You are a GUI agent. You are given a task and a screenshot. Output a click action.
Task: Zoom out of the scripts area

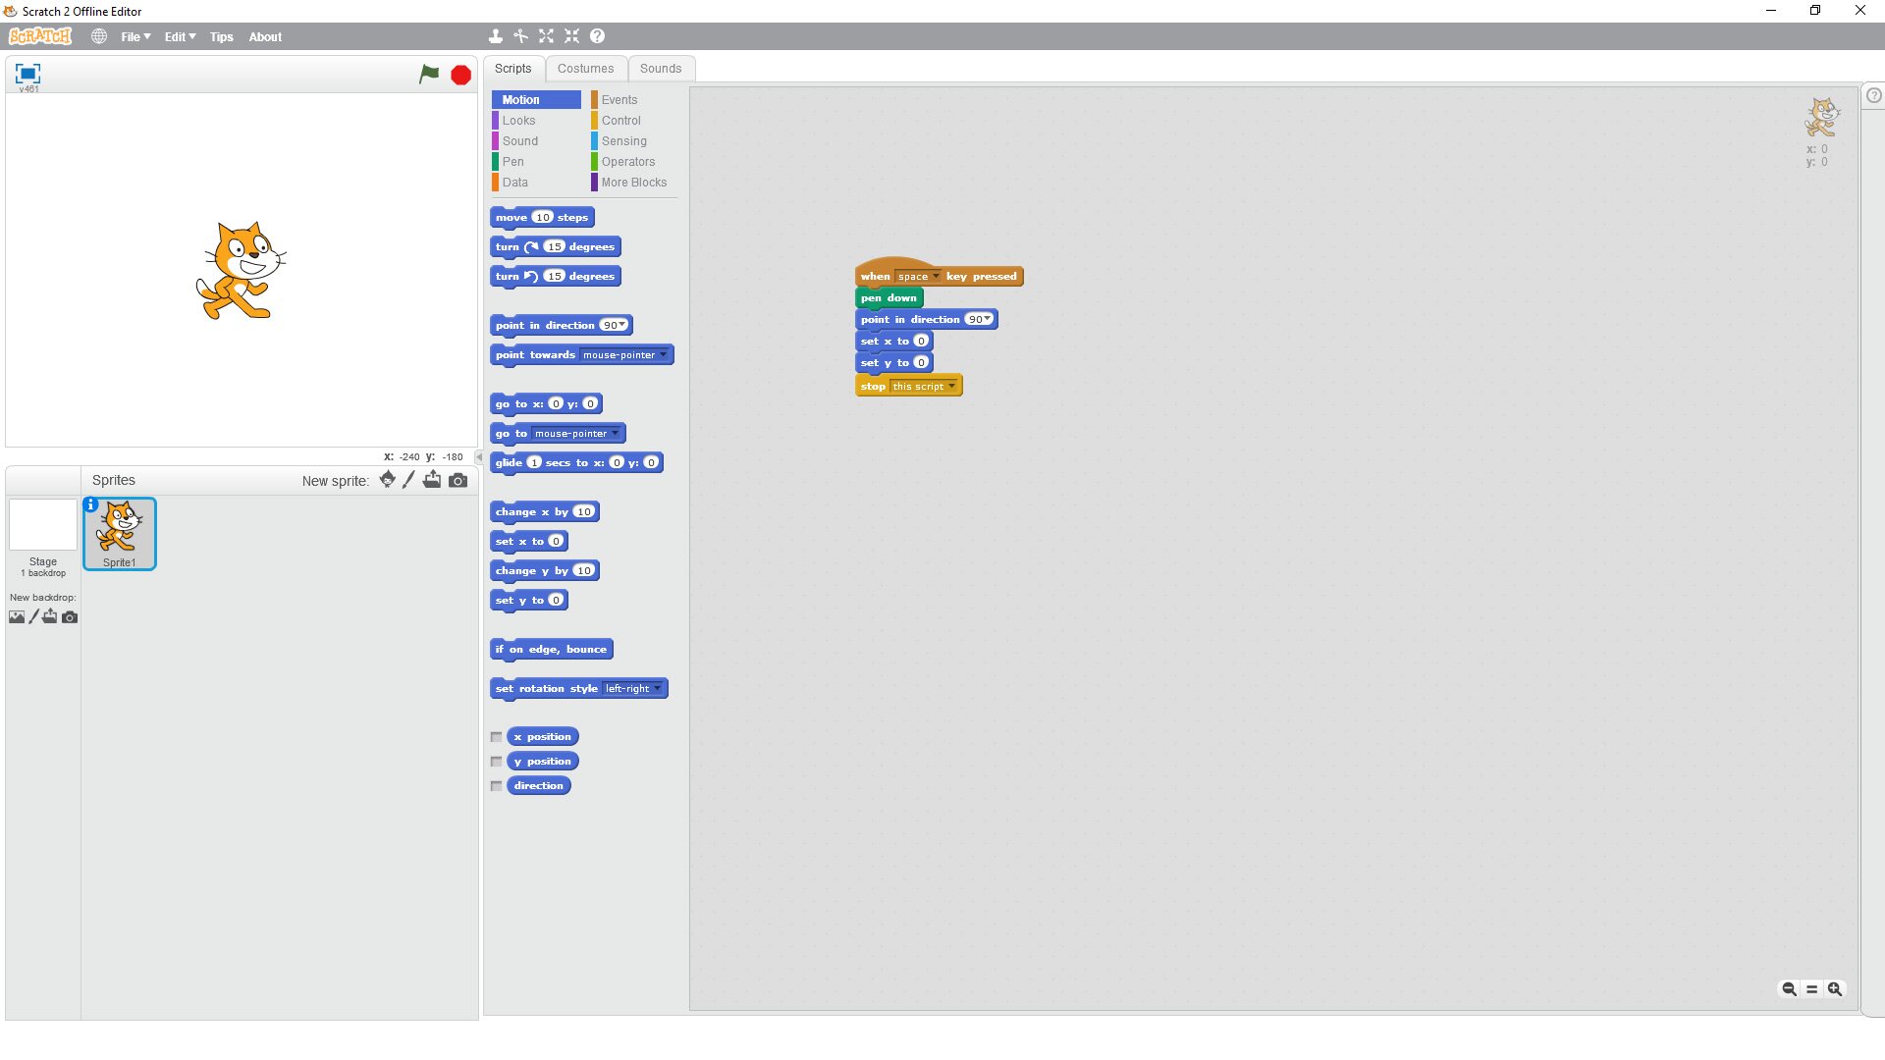1789,989
